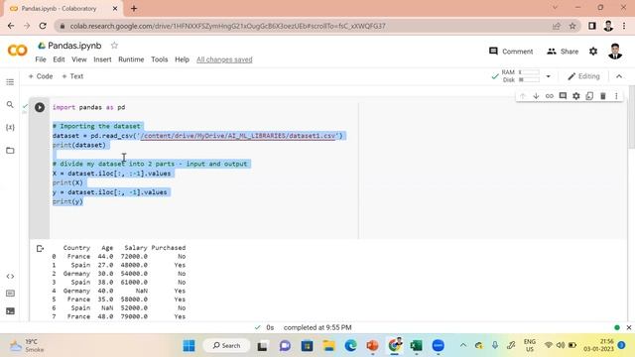The height and width of the screenshot is (357, 635).
Task: Go back in browser history
Action: click(x=11, y=26)
